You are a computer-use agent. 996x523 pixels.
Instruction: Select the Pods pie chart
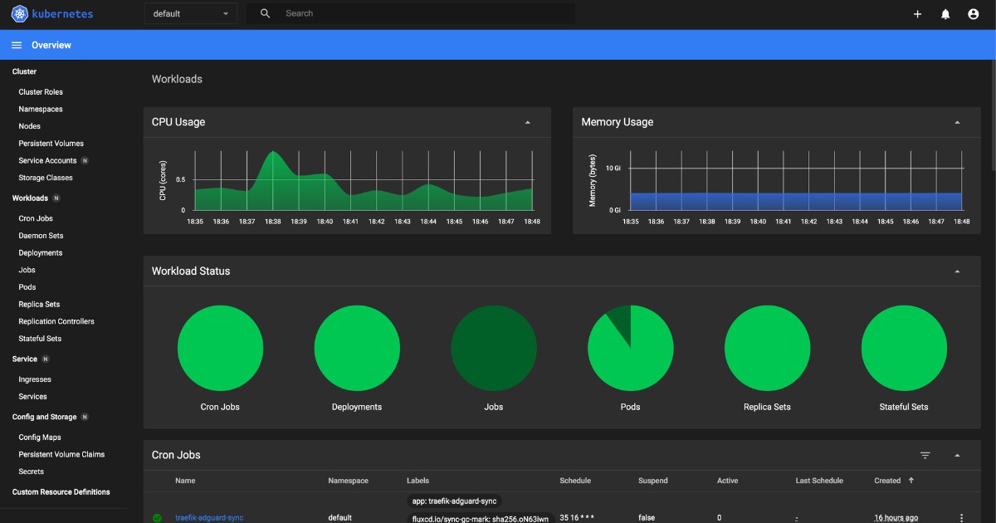pos(630,348)
